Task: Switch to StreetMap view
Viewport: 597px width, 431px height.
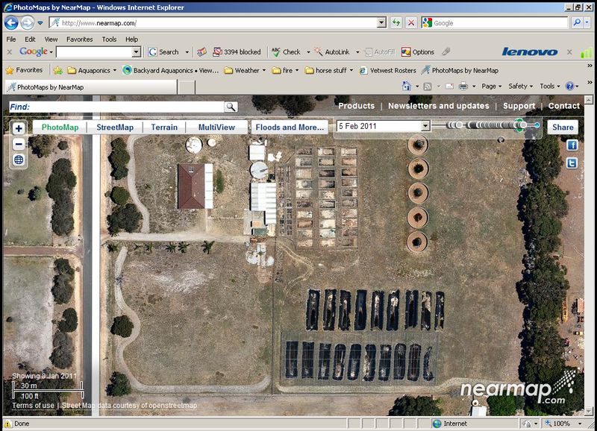Action: [115, 128]
